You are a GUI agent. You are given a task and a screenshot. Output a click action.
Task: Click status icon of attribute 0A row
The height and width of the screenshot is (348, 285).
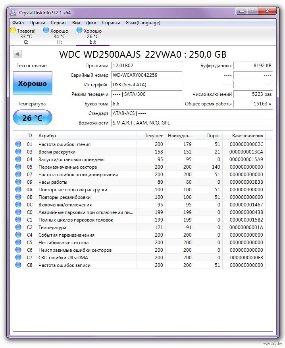[18, 189]
